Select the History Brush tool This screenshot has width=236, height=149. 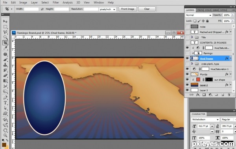click(5, 70)
